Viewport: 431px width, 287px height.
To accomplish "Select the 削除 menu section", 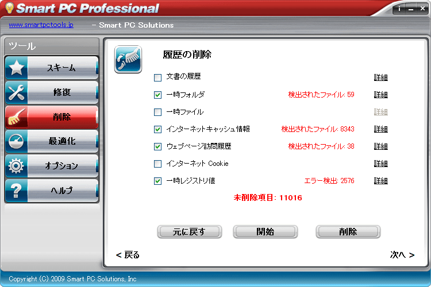I will (52, 117).
